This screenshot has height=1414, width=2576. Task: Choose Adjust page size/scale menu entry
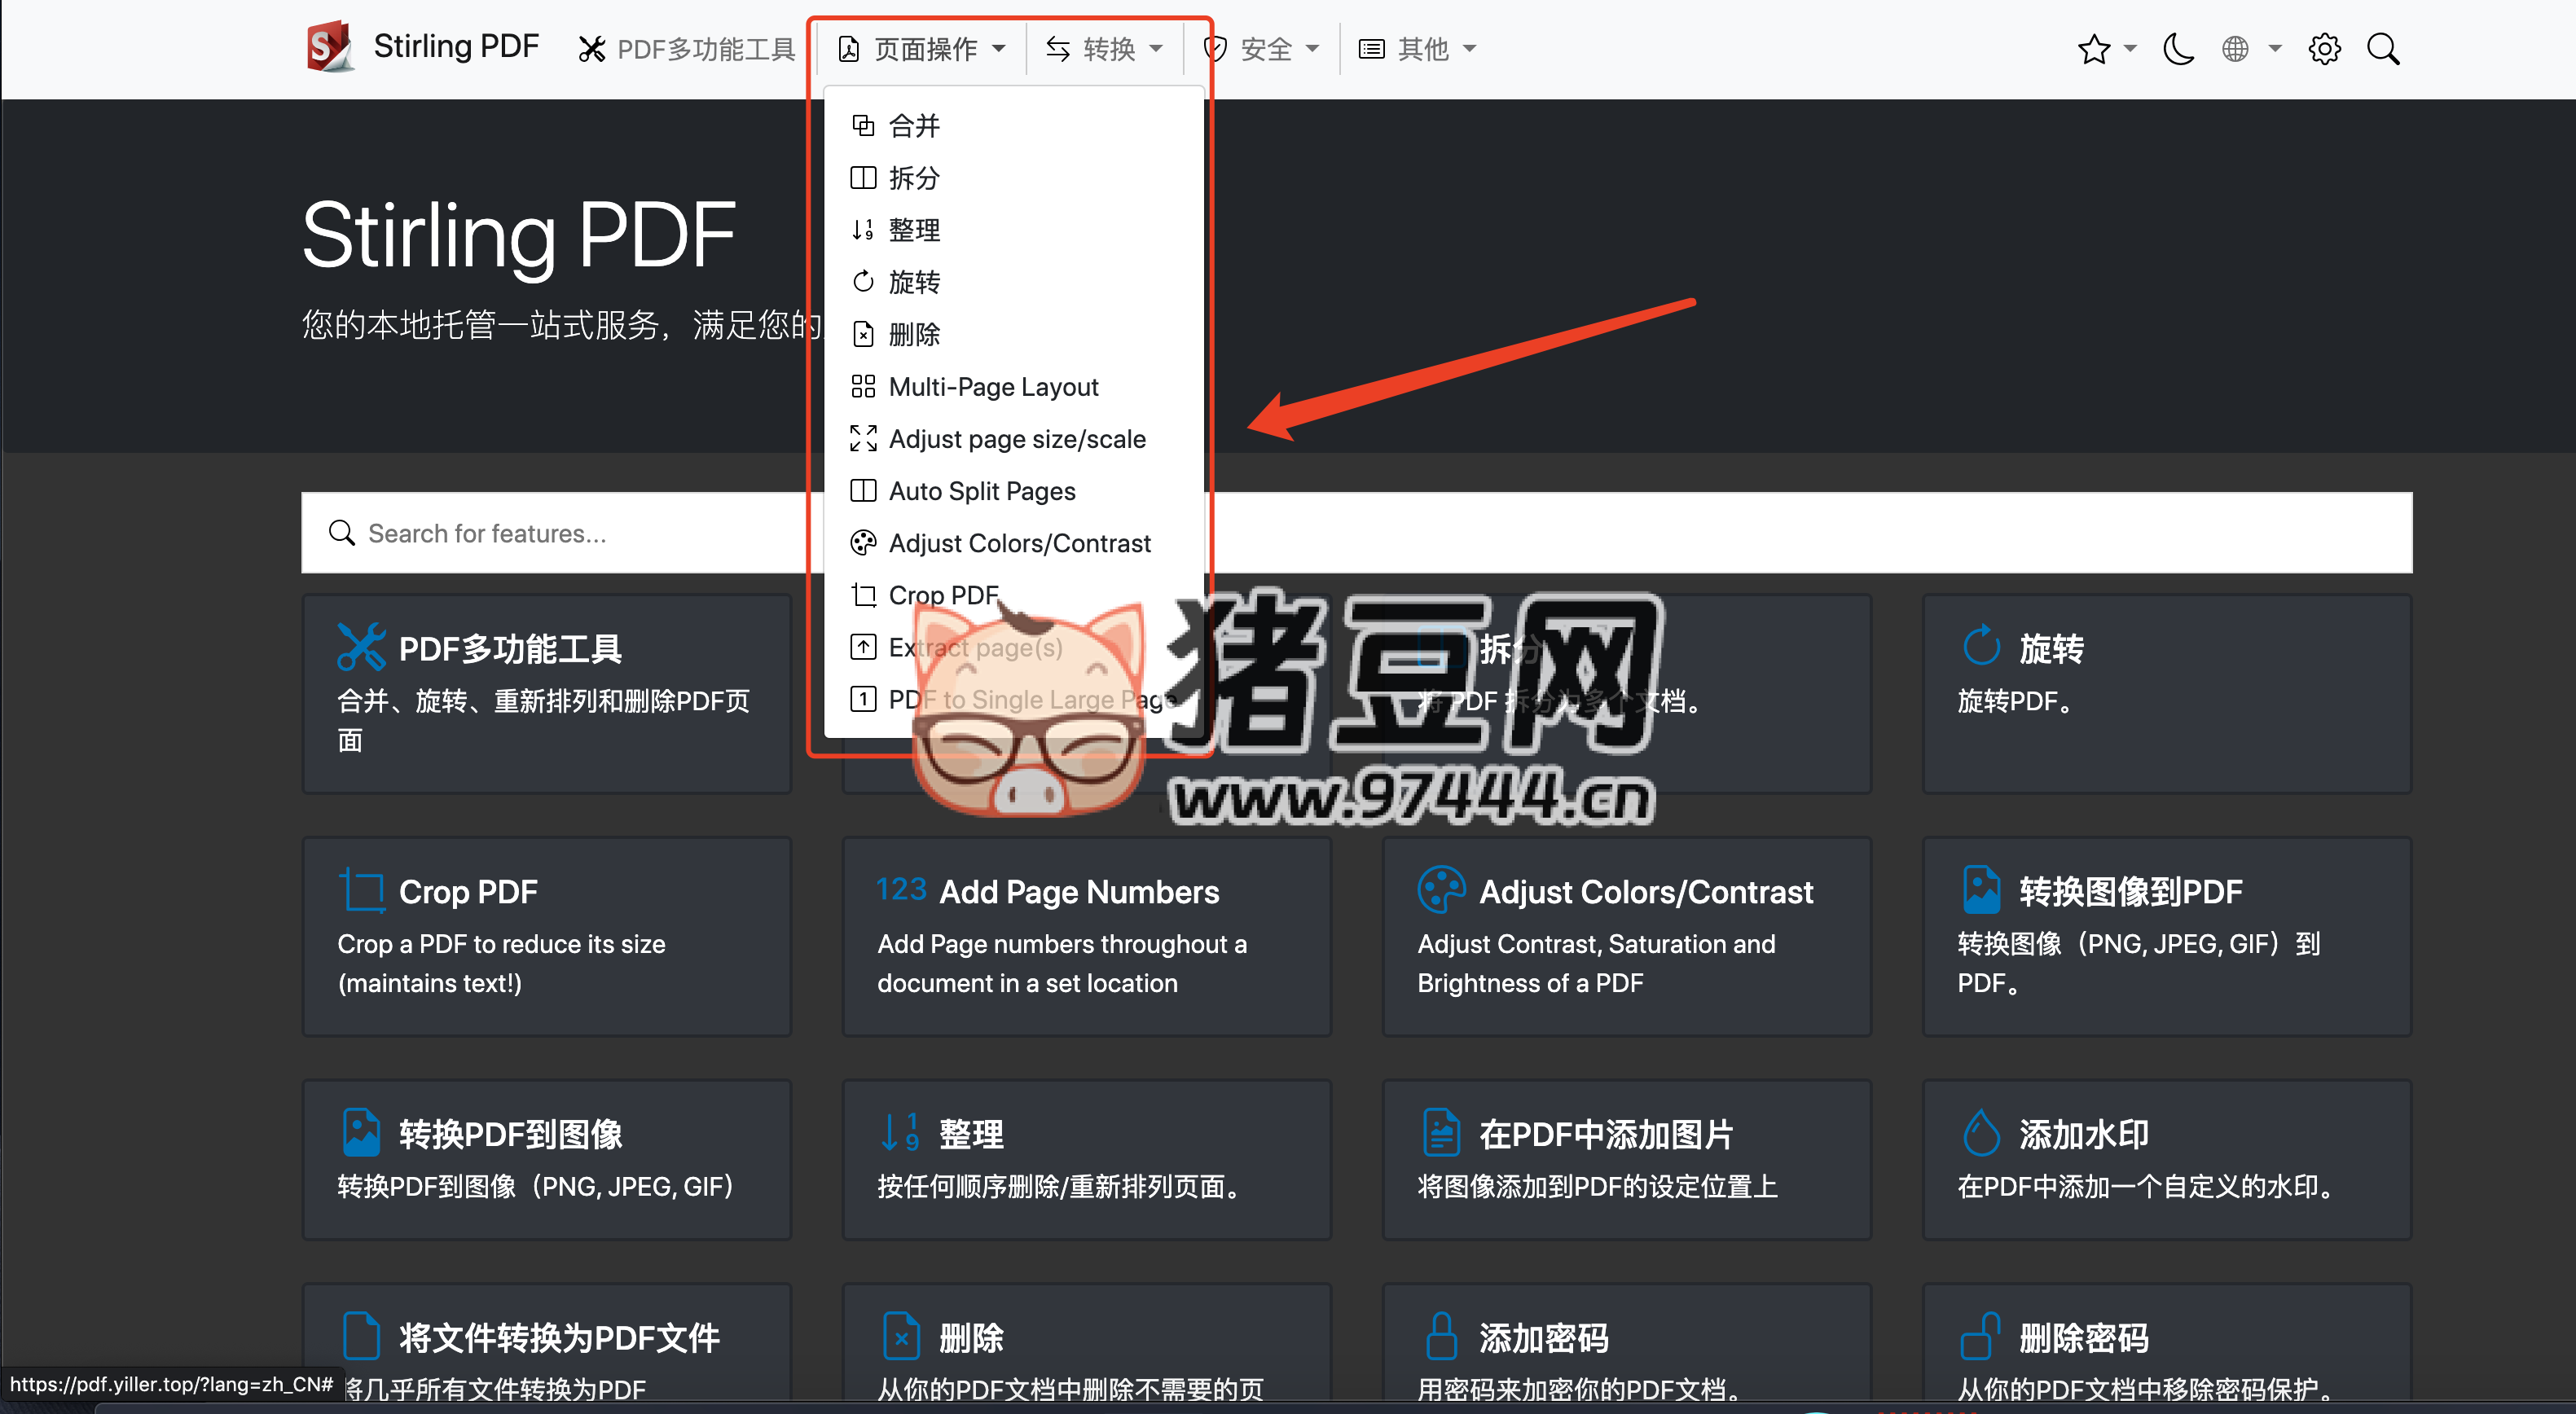[1014, 439]
